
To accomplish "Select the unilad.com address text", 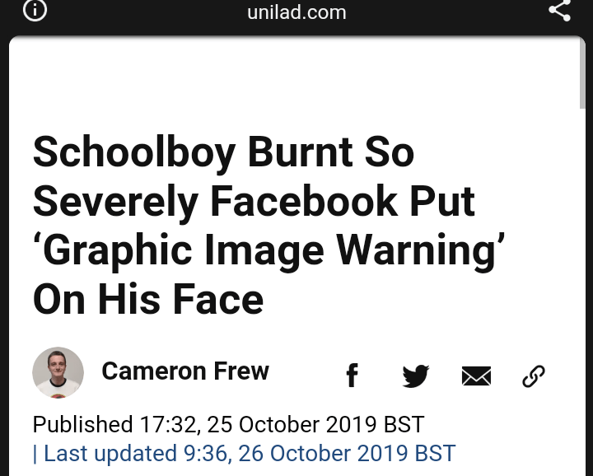I will [296, 12].
